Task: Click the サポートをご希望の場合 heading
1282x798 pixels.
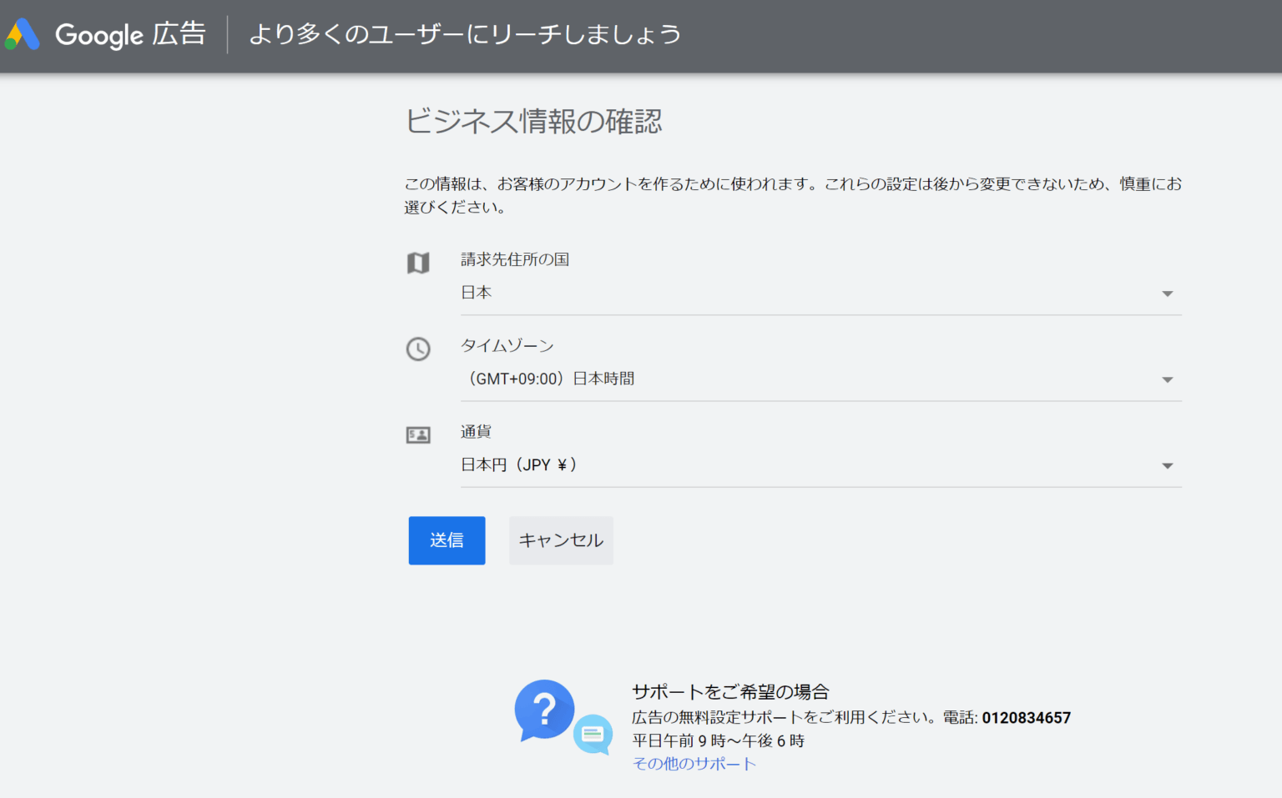Action: (730, 691)
